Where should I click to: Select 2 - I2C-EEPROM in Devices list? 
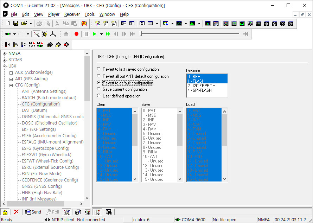(207, 85)
